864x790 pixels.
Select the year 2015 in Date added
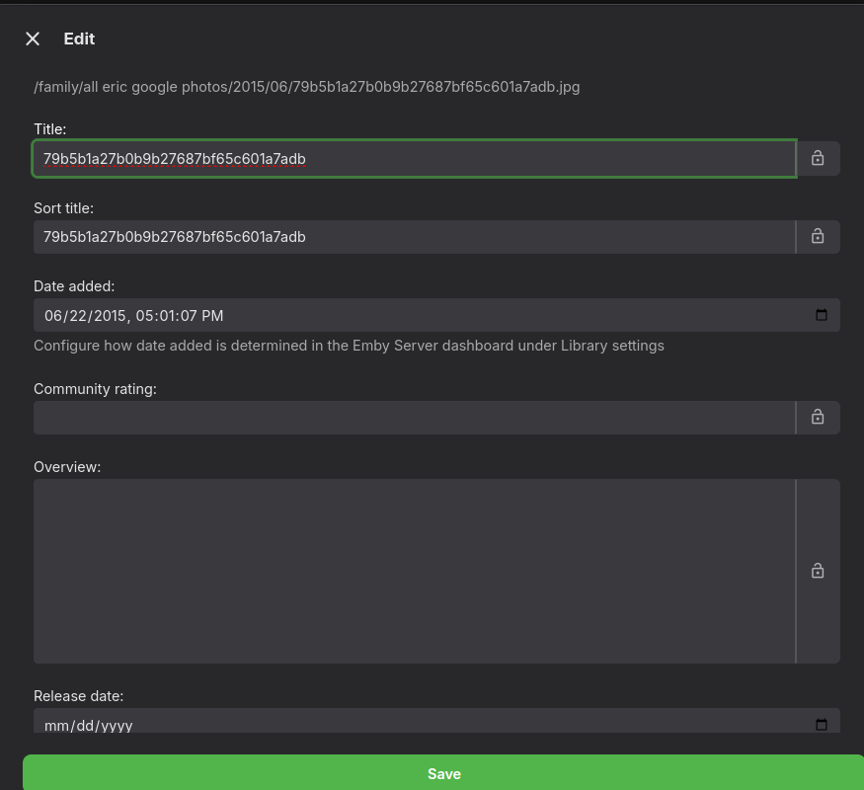108,316
